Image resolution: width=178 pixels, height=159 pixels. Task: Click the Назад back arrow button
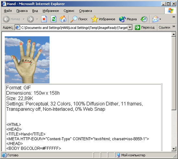11,19
